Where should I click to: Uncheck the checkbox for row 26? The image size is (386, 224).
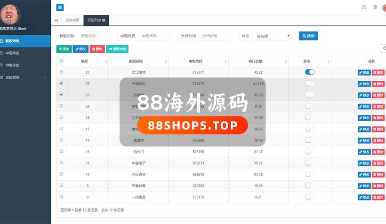pyautogui.click(x=61, y=83)
